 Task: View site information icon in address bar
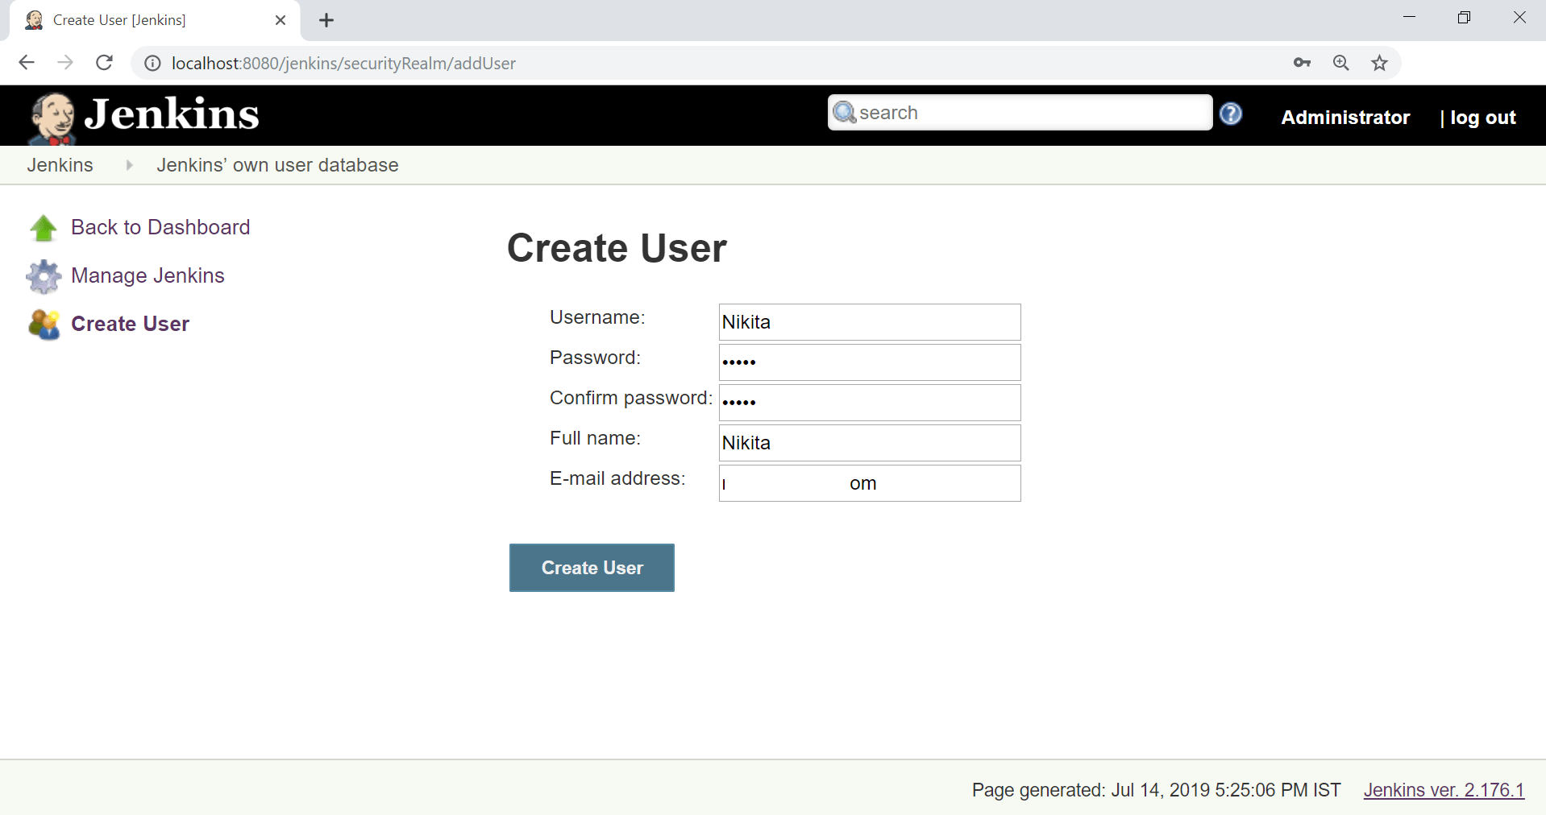152,63
